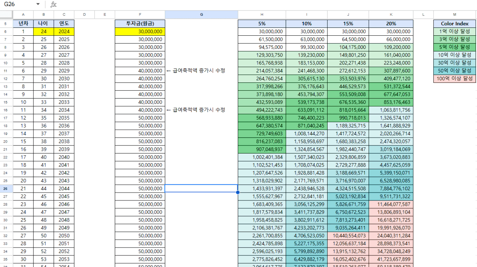
Task: Select cell with 10,440,554,073
Action: 348,236
